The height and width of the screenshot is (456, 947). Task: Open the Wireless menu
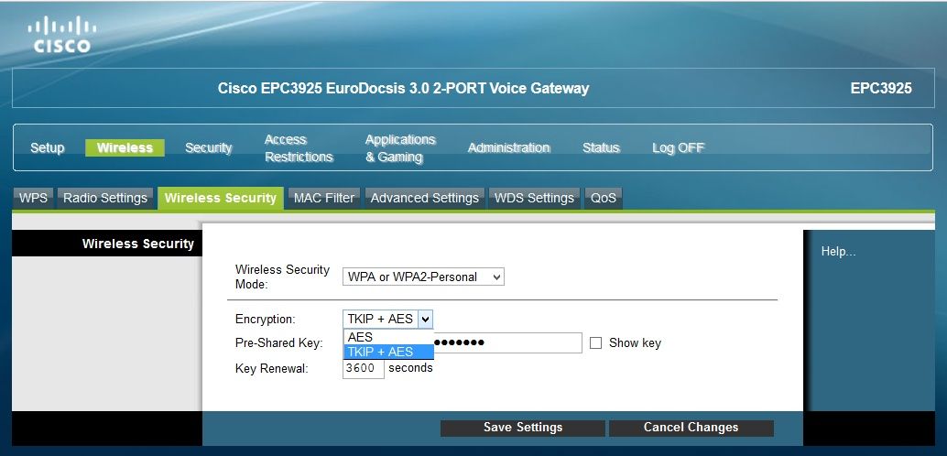point(125,148)
